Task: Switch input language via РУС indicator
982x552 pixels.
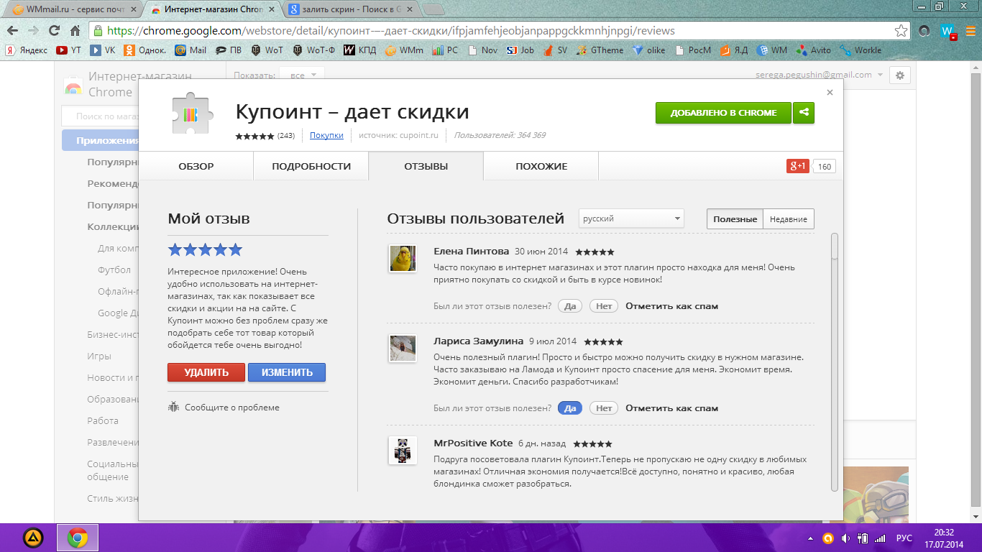Action: click(904, 538)
